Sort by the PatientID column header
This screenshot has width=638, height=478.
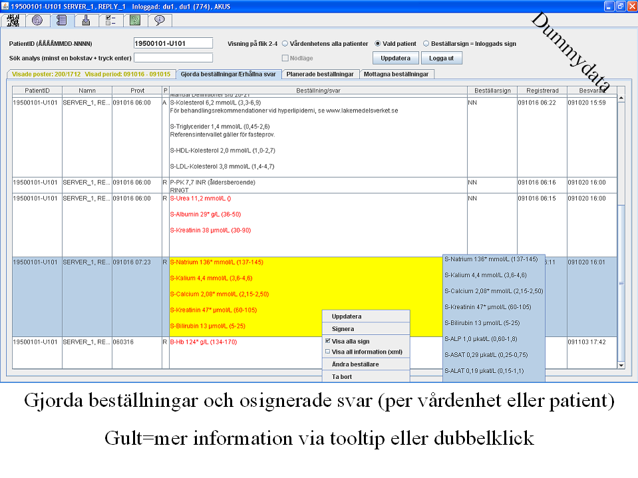(37, 90)
